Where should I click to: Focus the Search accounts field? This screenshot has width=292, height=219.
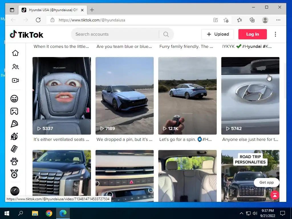coord(115,34)
